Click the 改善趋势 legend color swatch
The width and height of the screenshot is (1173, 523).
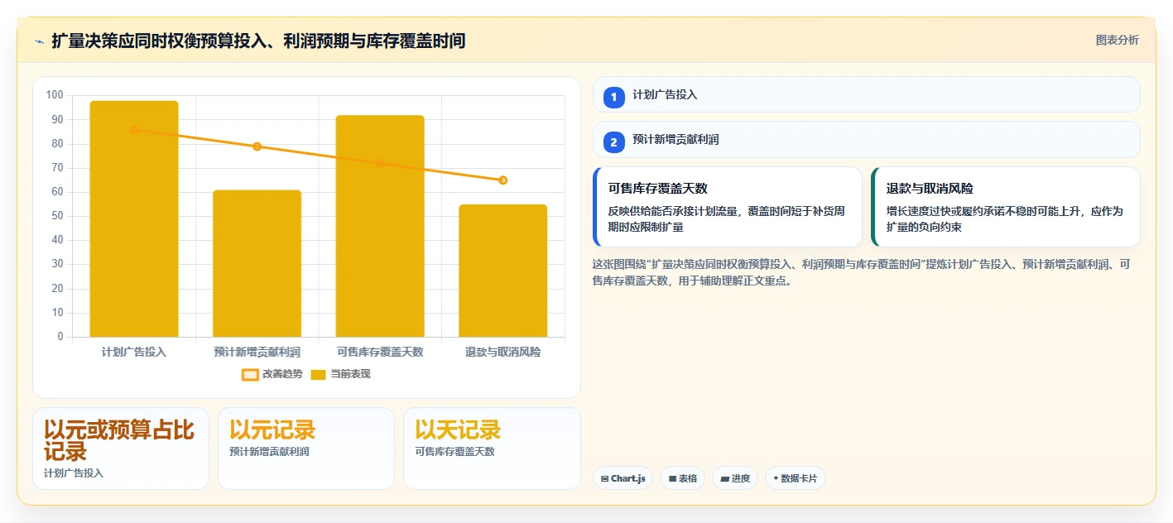point(250,375)
